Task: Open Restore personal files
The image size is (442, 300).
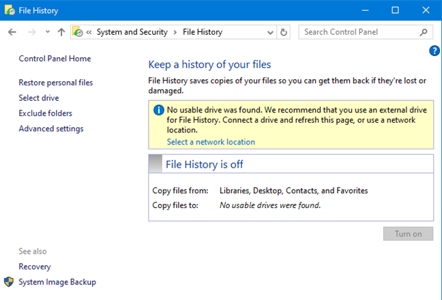Action: click(56, 82)
